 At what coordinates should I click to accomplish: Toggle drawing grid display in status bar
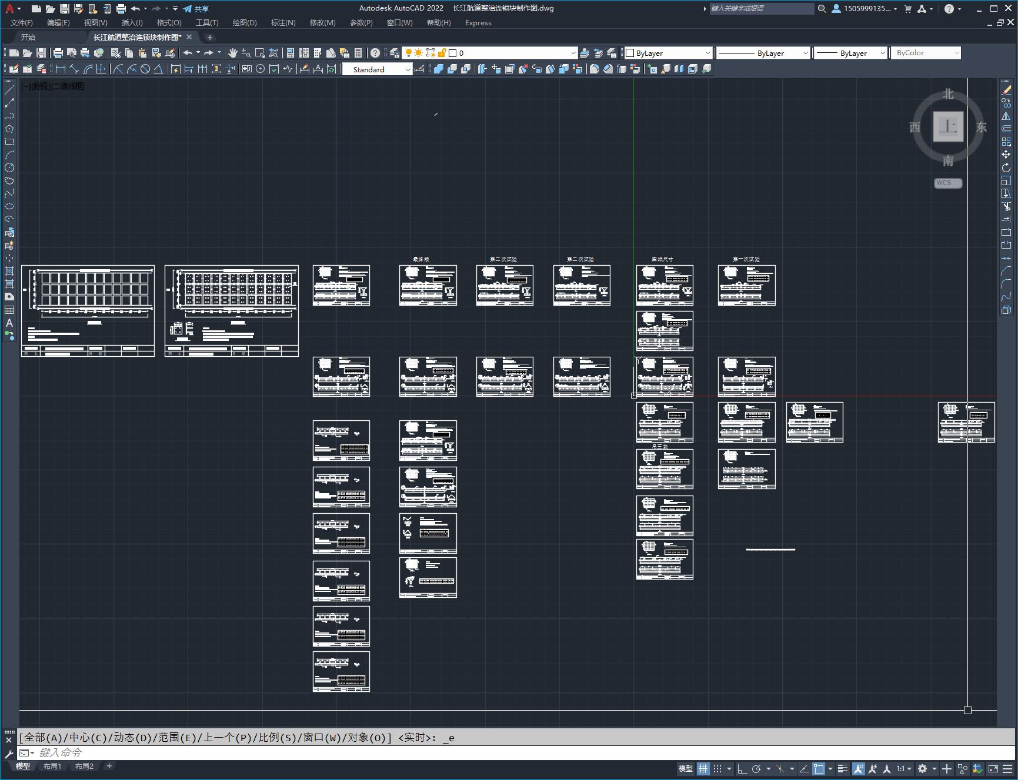pos(703,768)
